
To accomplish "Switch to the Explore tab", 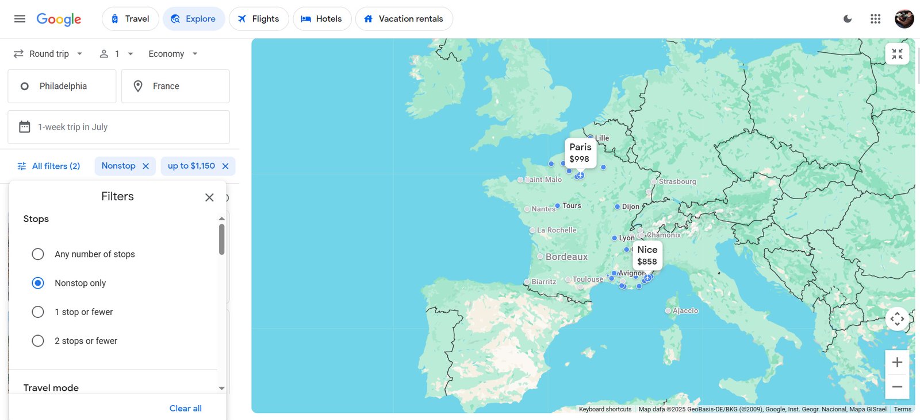I will coord(194,19).
